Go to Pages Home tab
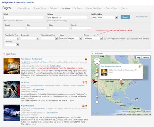Image resolution: width=154 pixels, height=127 pixels. coord(24,8)
